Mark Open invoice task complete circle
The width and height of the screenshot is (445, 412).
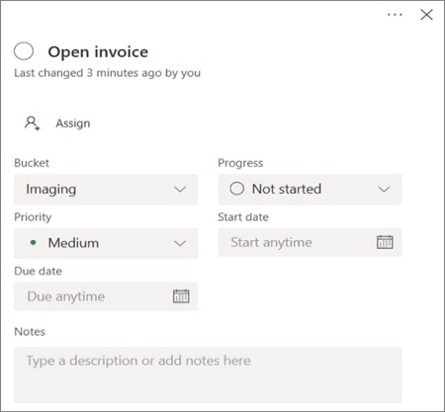pos(24,51)
